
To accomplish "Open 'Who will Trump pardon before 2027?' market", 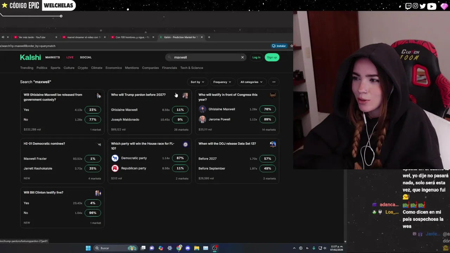I will pyautogui.click(x=138, y=95).
